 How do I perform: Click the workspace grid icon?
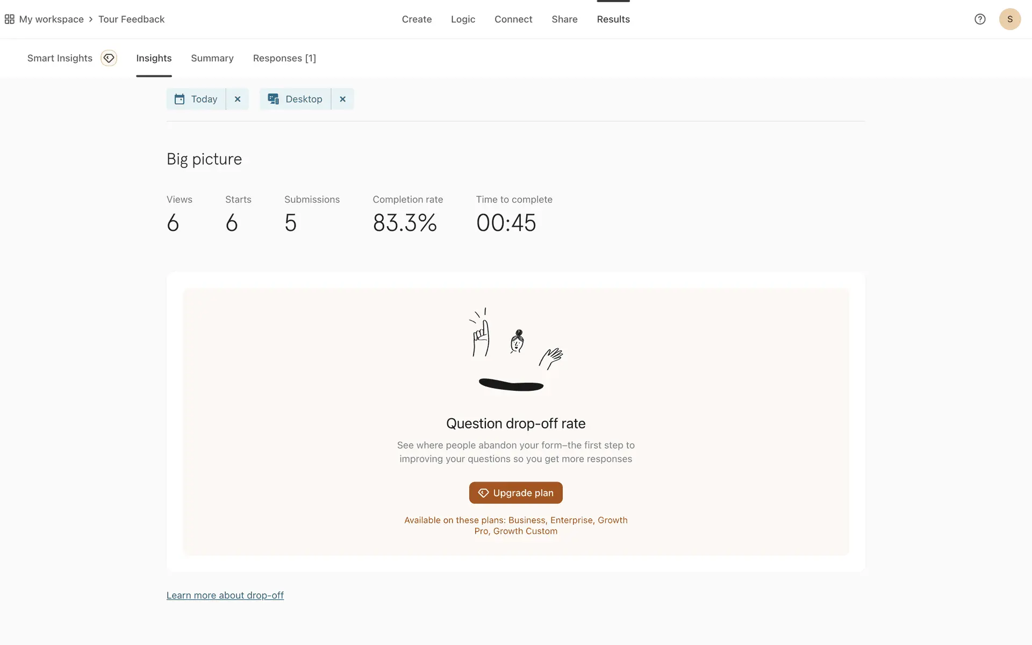tap(9, 19)
